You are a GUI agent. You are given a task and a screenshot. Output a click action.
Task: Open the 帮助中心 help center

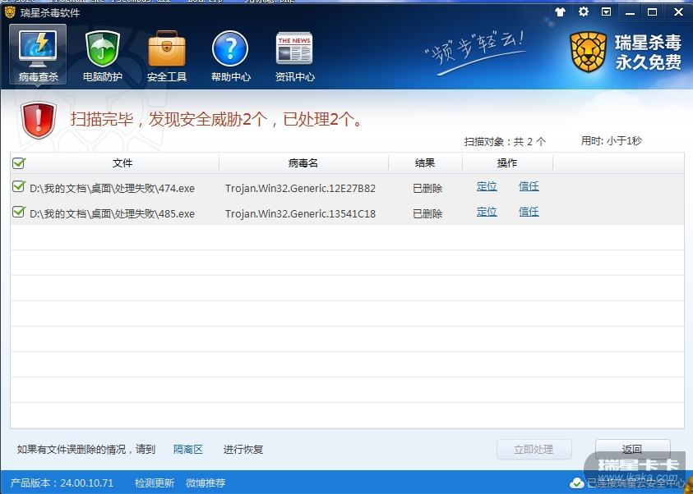(x=230, y=56)
